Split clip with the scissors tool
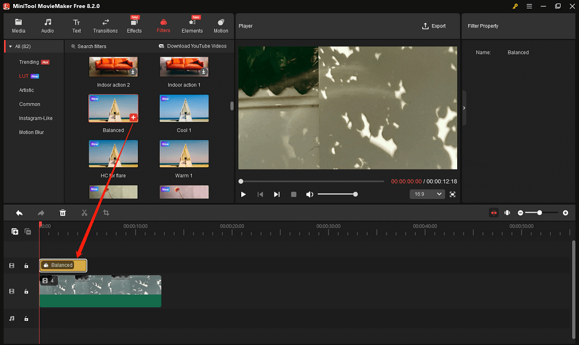The width and height of the screenshot is (579, 345). (84, 213)
